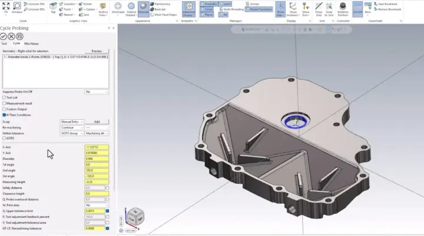Accept cycle with the OK checkmark icon
Screen dimensions: 424x236
(x=4, y=36)
